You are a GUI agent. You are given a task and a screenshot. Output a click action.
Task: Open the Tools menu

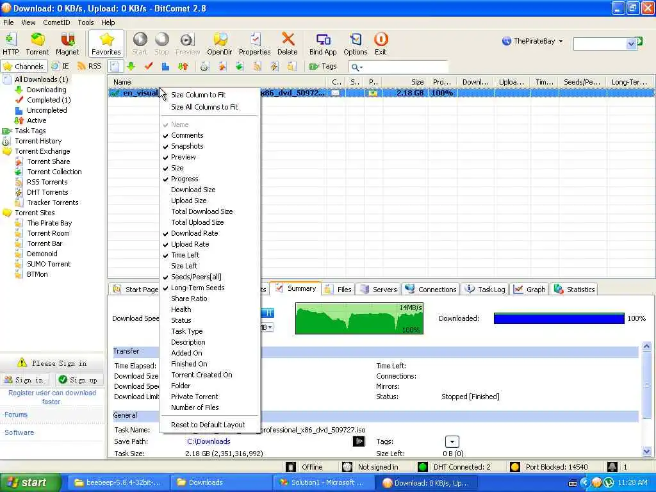(x=86, y=22)
